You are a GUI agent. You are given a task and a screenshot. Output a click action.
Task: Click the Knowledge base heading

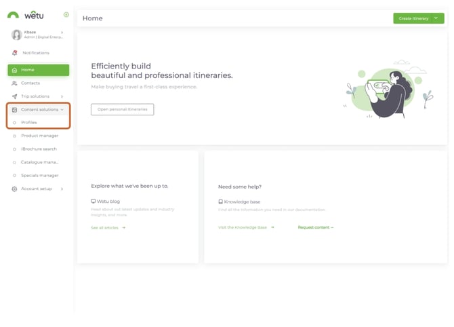point(242,201)
